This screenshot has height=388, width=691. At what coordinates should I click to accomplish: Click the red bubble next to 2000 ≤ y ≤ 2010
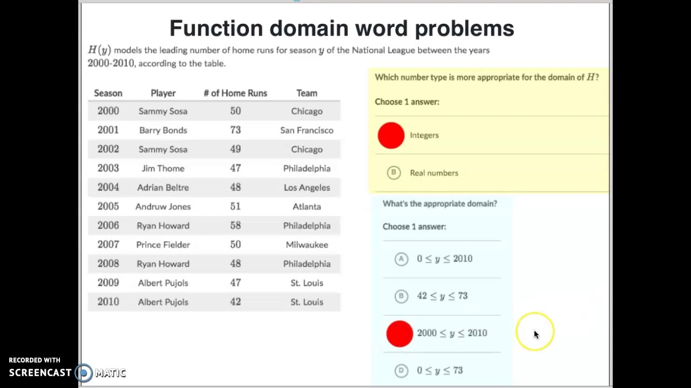point(399,334)
